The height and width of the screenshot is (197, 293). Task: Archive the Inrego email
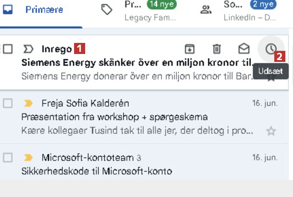[190, 49]
